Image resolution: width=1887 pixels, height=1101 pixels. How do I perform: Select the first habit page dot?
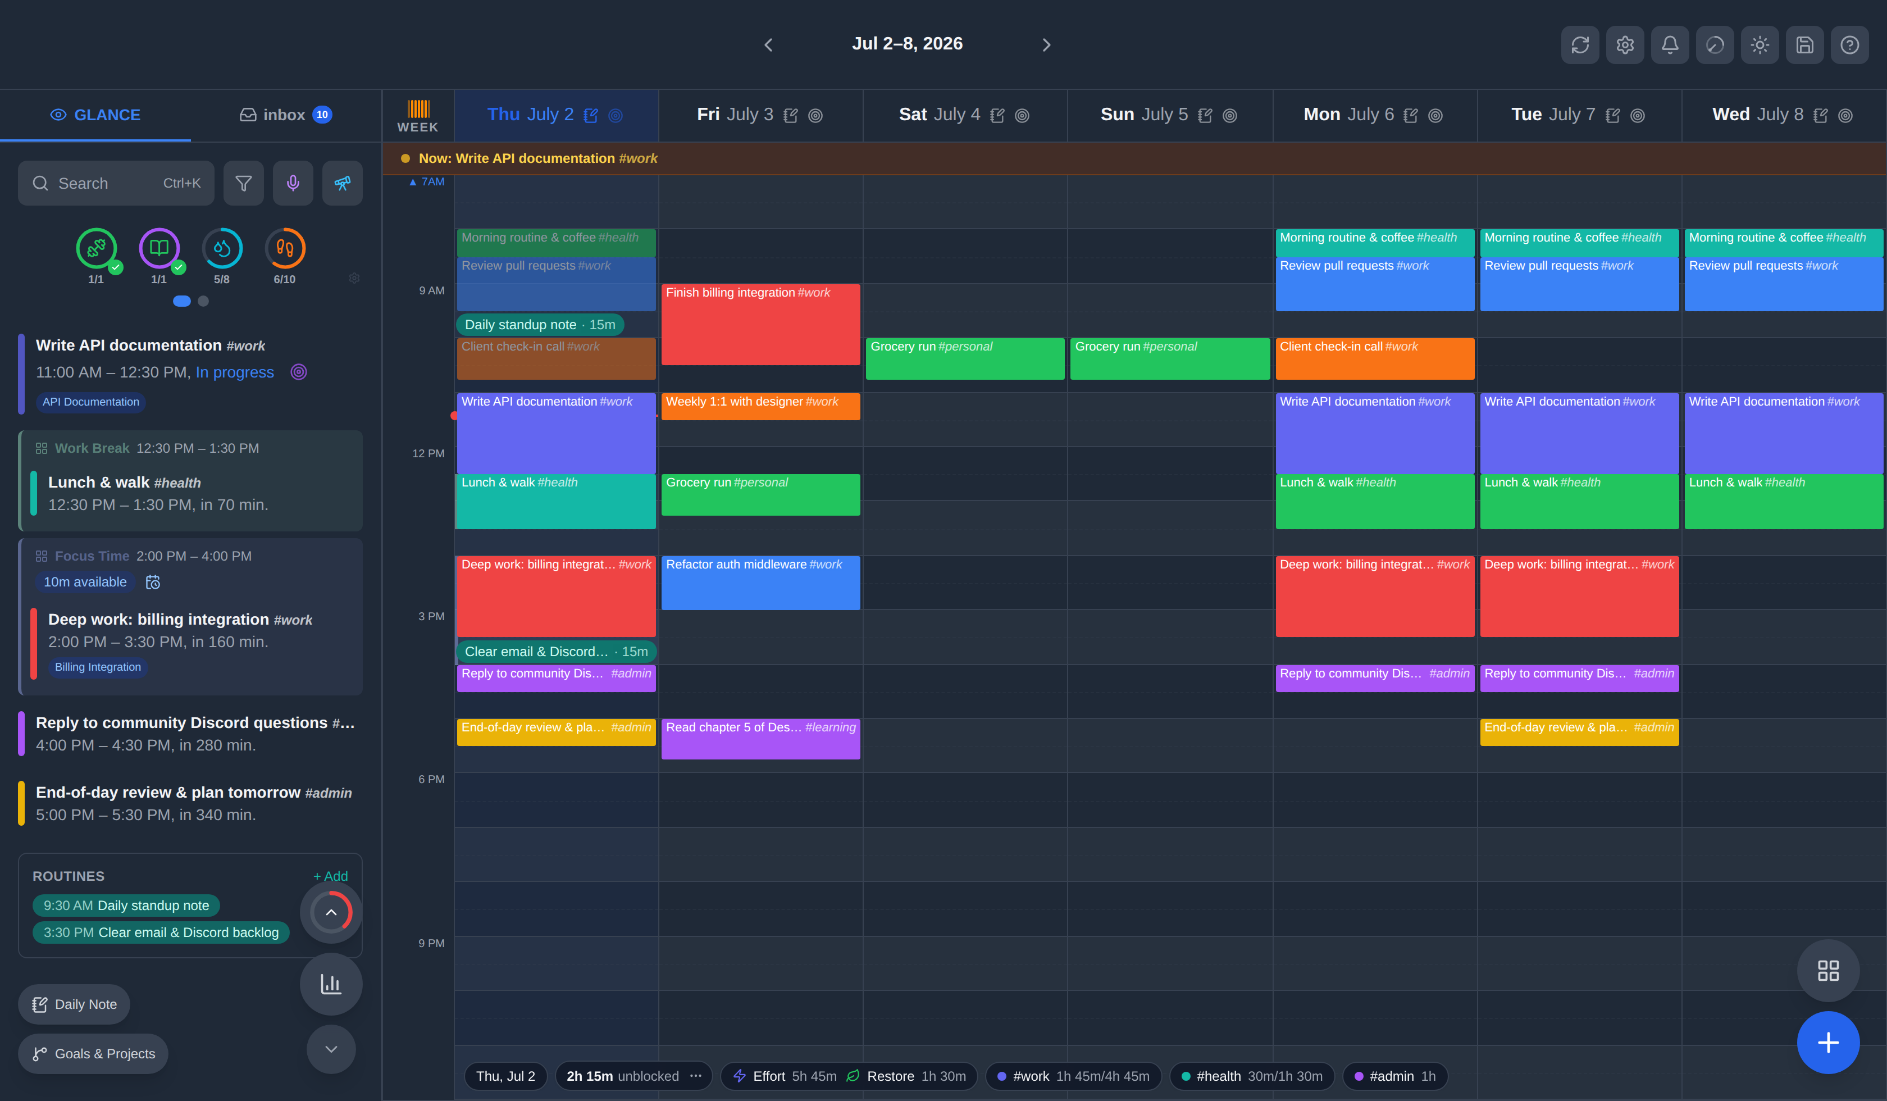point(182,301)
